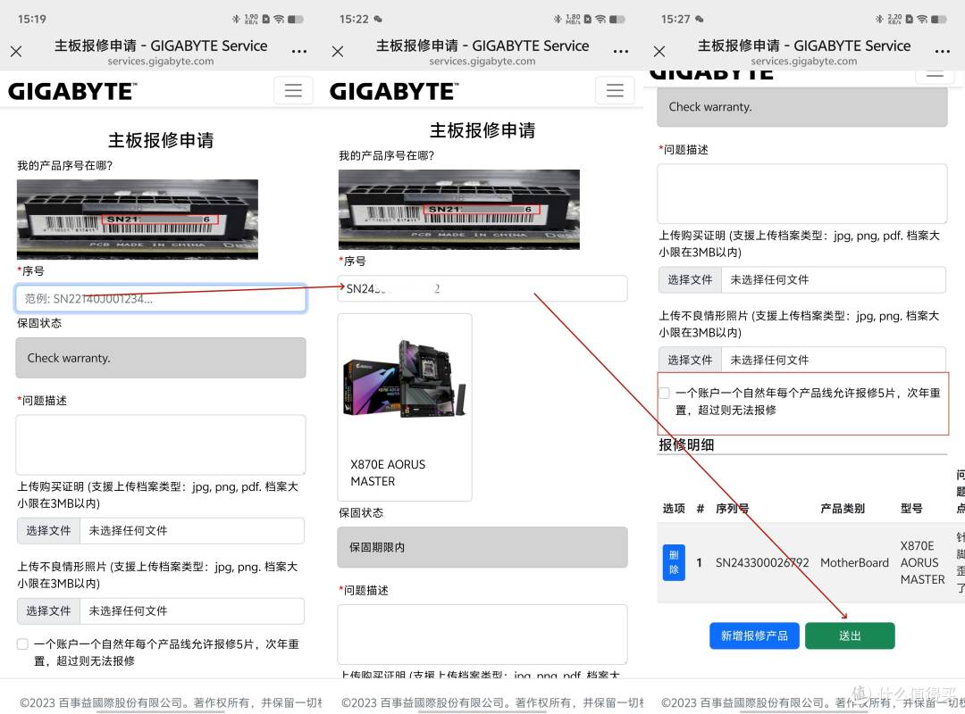Image resolution: width=965 pixels, height=714 pixels.
Task: Click 序列号 column header
Action: (732, 509)
